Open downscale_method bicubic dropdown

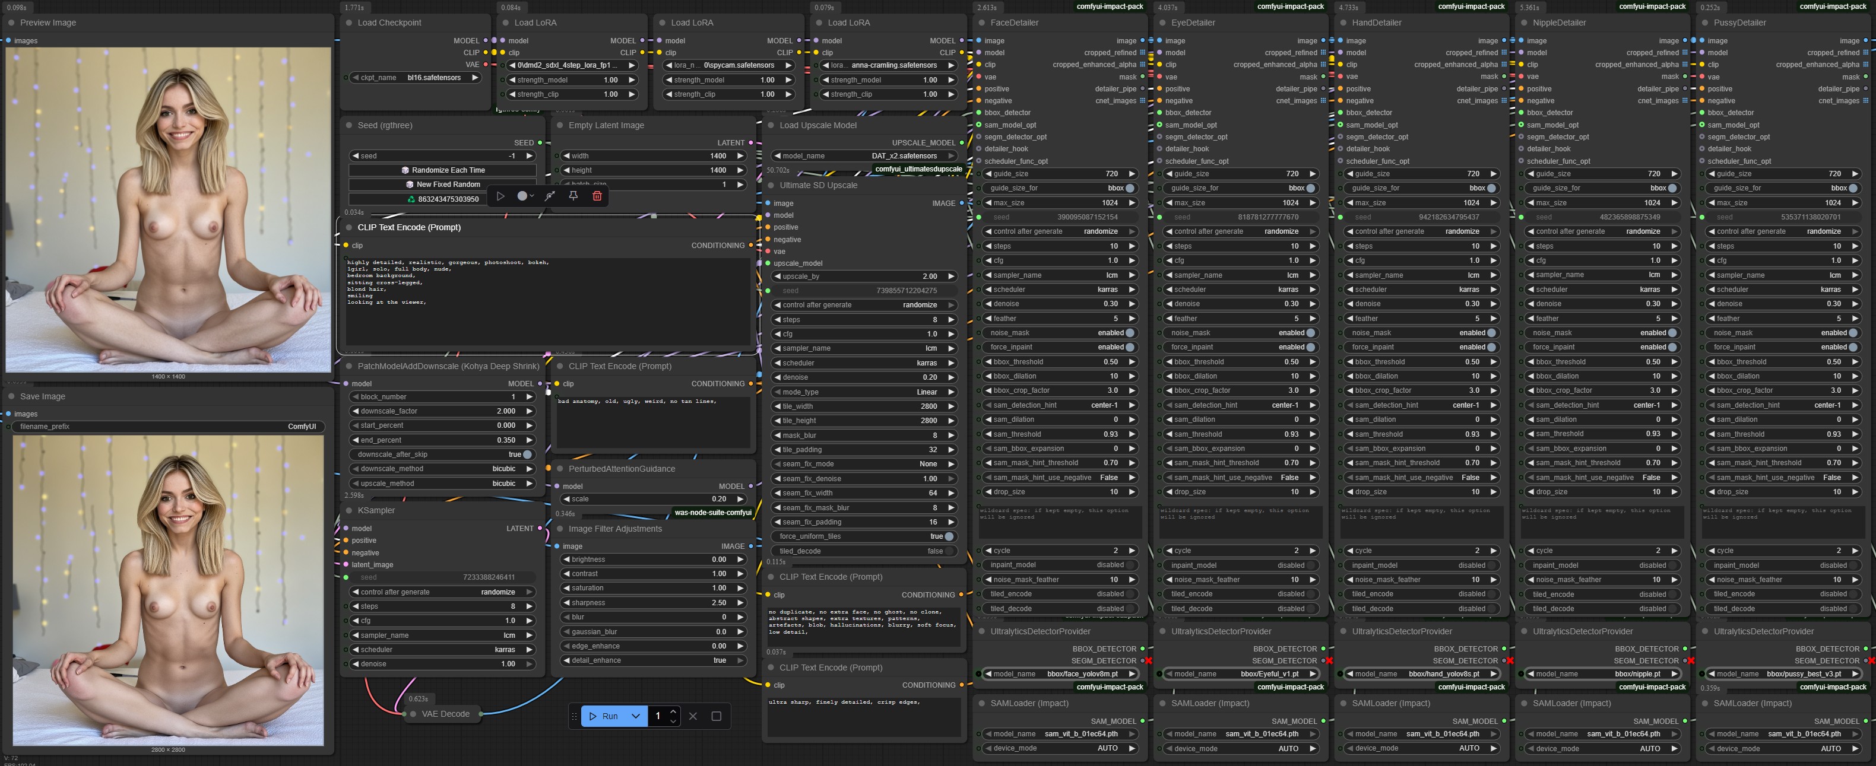pyautogui.click(x=442, y=469)
